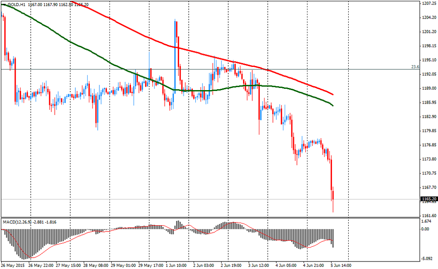This screenshot has height=269, width=438.
Task: Click the 27 May 15:00 time label
Action: 68,266
